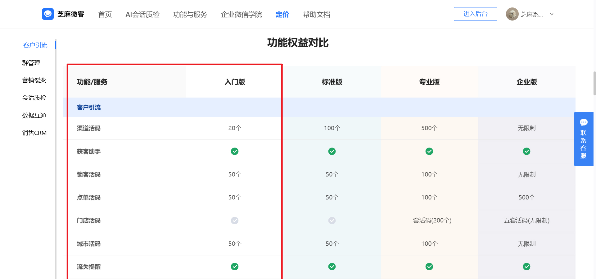Click 点单活码 500个 under 企业版
Screen dimensions: 596x279
pos(526,197)
